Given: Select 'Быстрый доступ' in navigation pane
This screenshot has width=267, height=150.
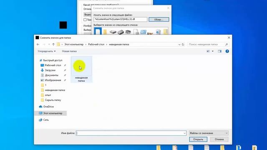Looking at the screenshot, I should 51,60.
